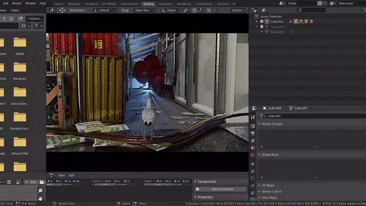Open the Scene properties tab

pyautogui.click(x=253, y=148)
